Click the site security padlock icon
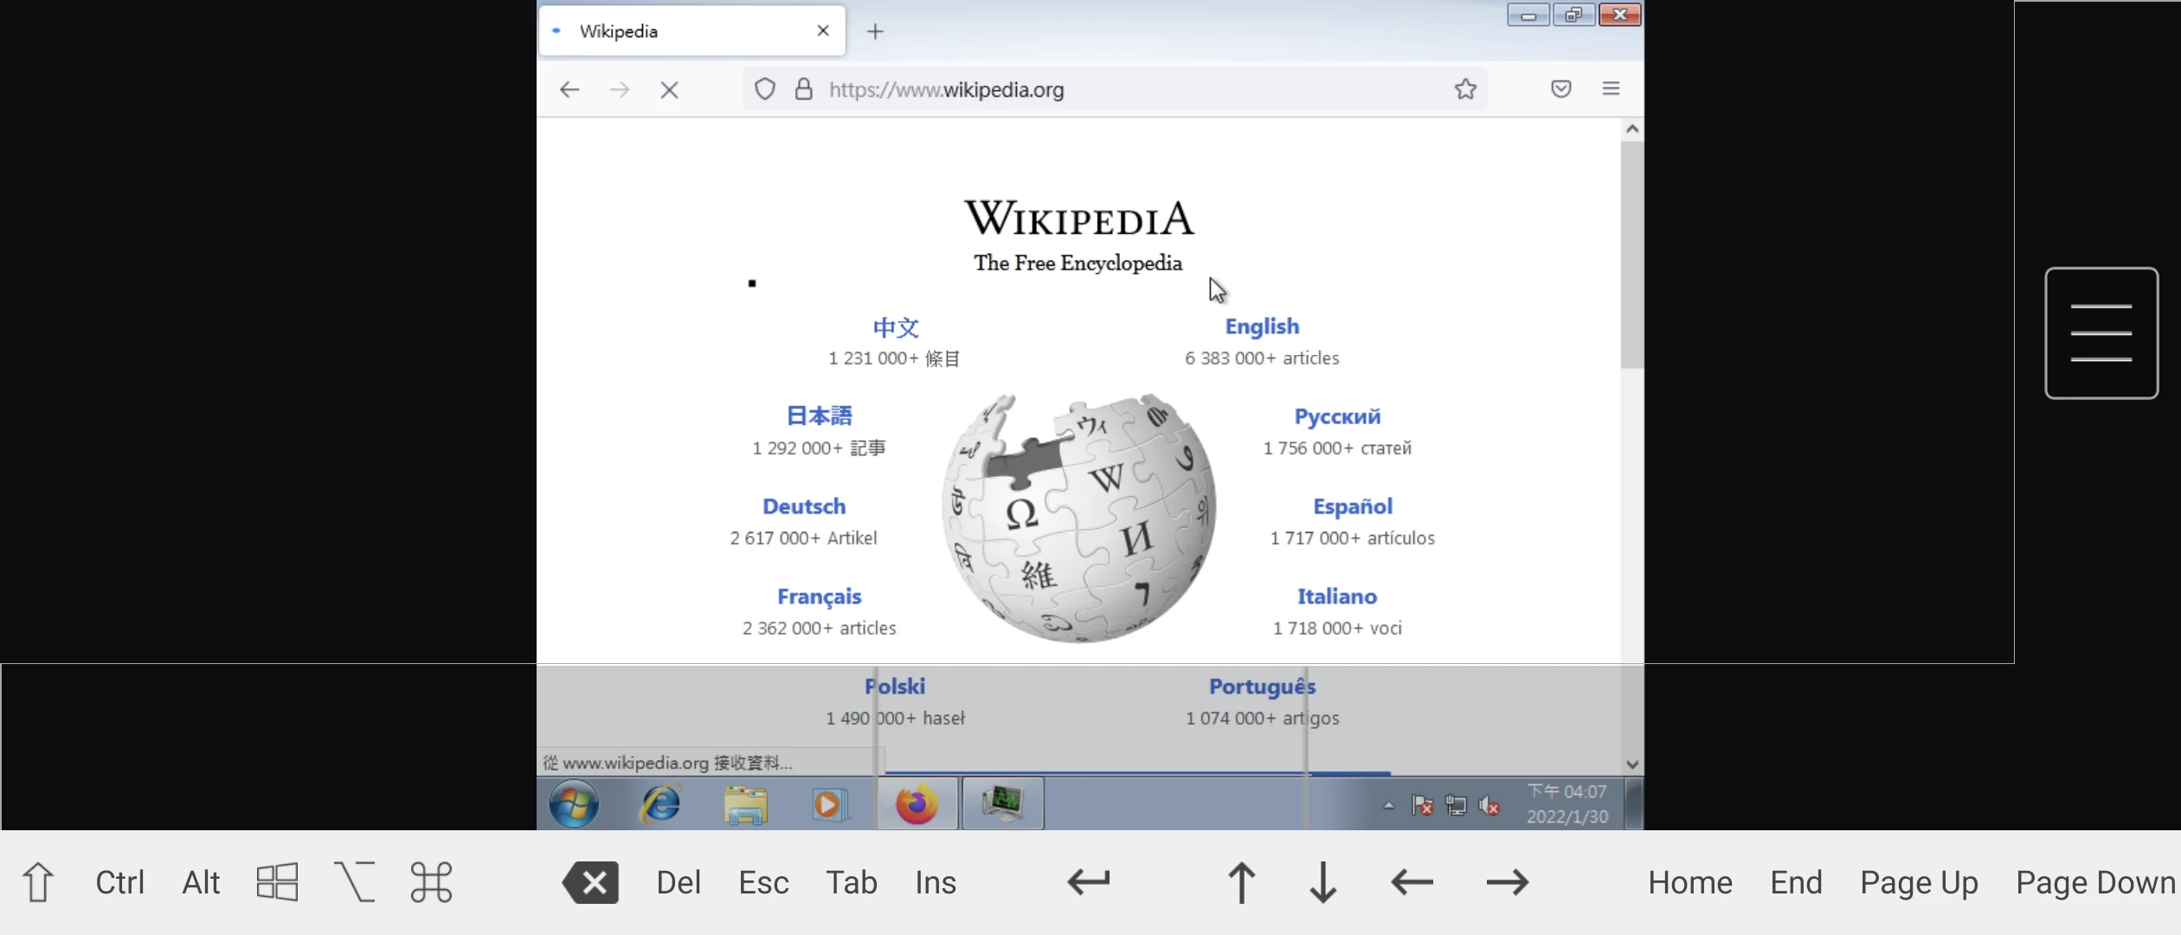 [804, 89]
